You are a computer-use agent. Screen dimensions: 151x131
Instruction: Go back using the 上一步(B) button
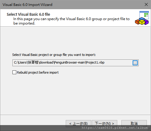tap(78, 123)
